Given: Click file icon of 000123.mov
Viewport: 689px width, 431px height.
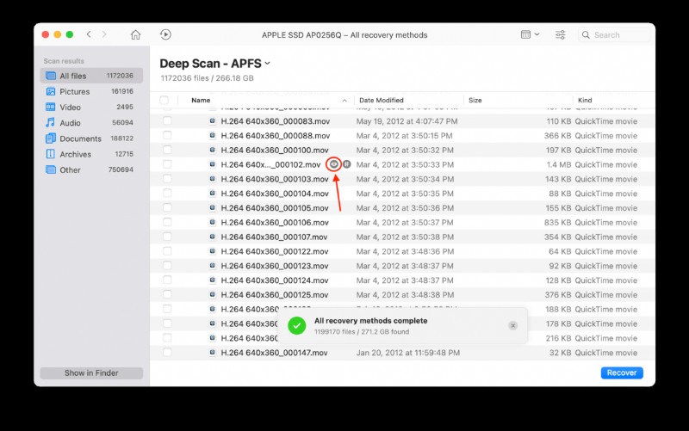Looking at the screenshot, I should pyautogui.click(x=212, y=266).
